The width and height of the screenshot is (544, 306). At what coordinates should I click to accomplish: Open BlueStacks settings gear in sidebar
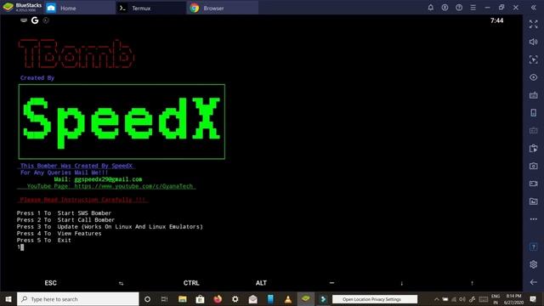pos(534,264)
